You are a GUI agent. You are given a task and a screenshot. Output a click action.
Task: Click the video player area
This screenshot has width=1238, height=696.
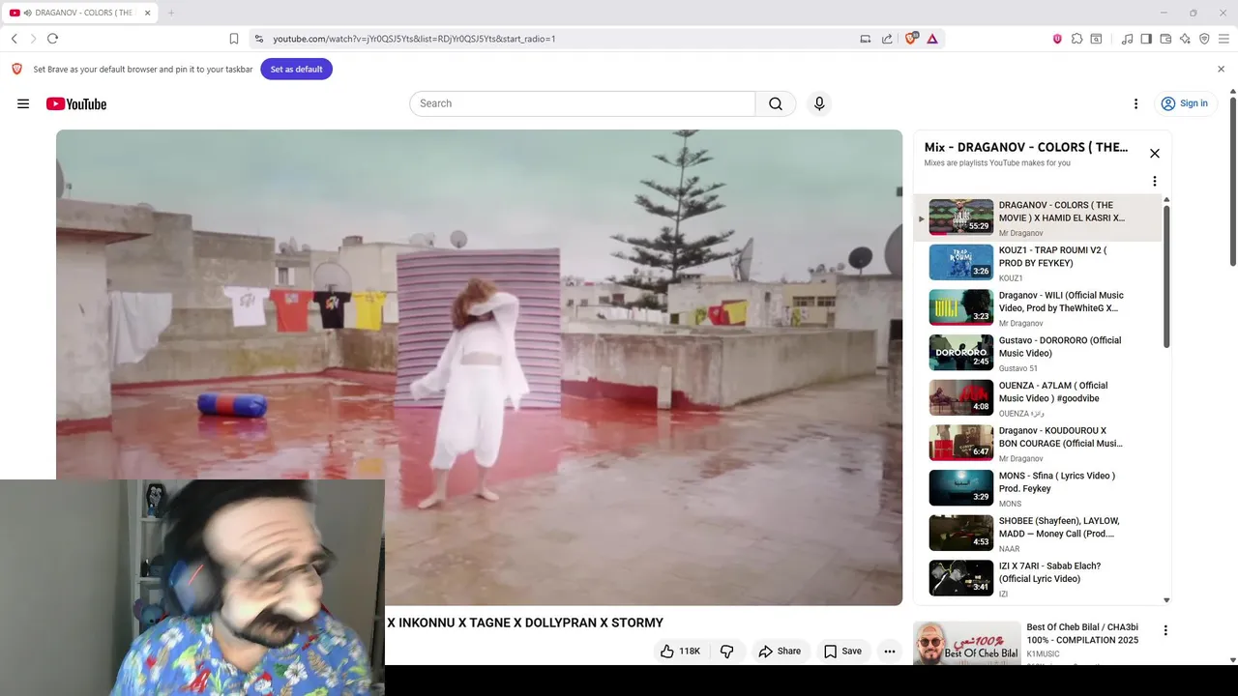pyautogui.click(x=479, y=367)
